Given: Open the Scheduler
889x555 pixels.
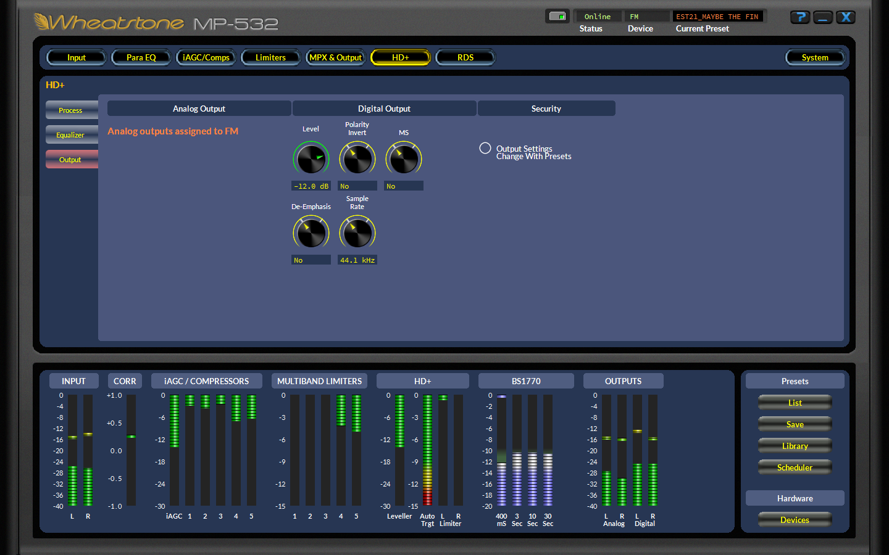Looking at the screenshot, I should point(795,467).
